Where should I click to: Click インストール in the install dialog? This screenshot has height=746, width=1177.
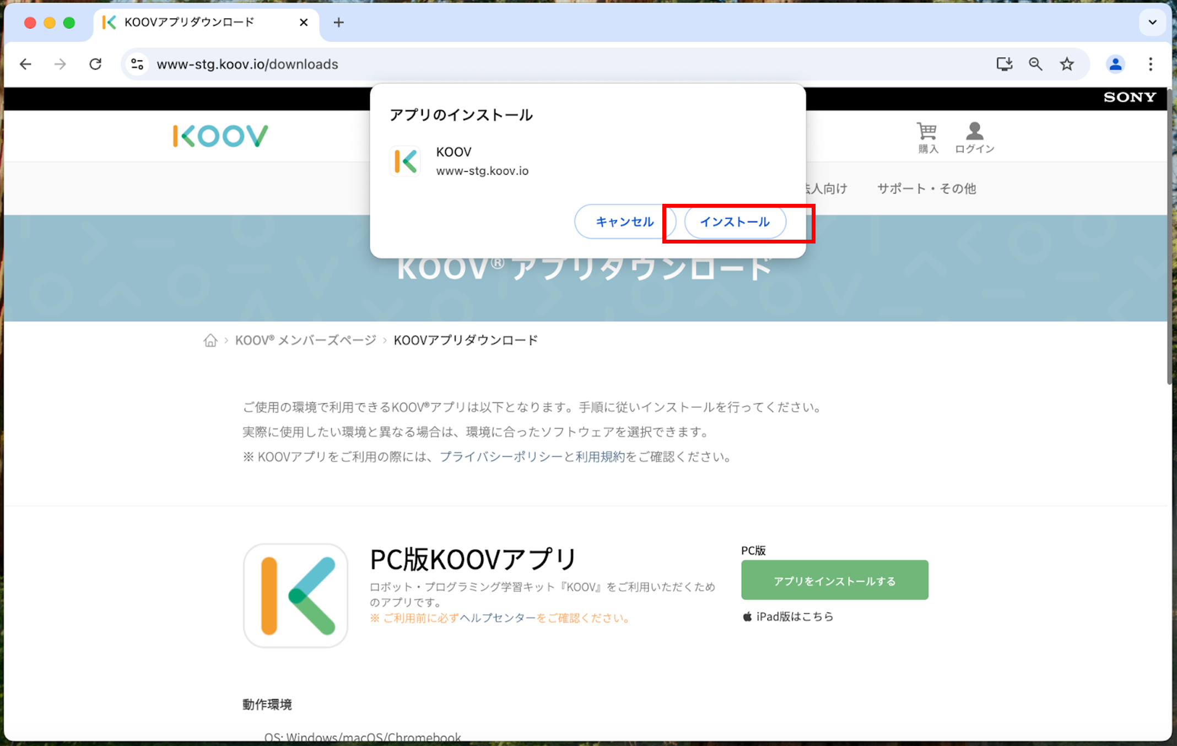tap(735, 221)
